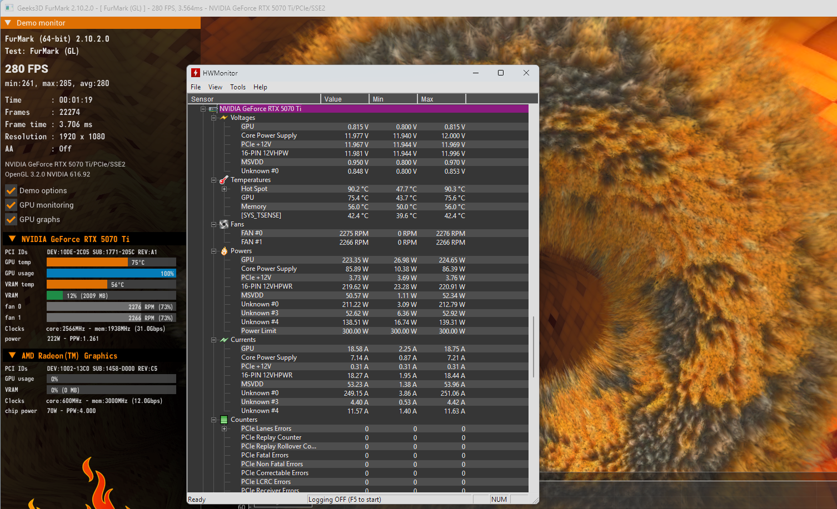Screen dimensions: 837x509
Task: Click the graphics card icon beside NVIDIA GeForce RTX 5070 Ti
Action: click(x=213, y=109)
